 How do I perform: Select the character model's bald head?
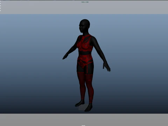point(85,26)
